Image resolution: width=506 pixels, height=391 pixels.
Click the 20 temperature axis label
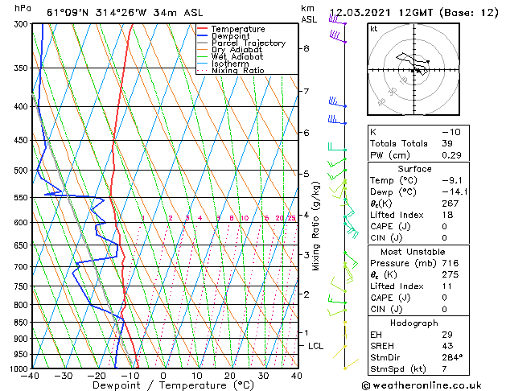pyautogui.click(x=230, y=377)
